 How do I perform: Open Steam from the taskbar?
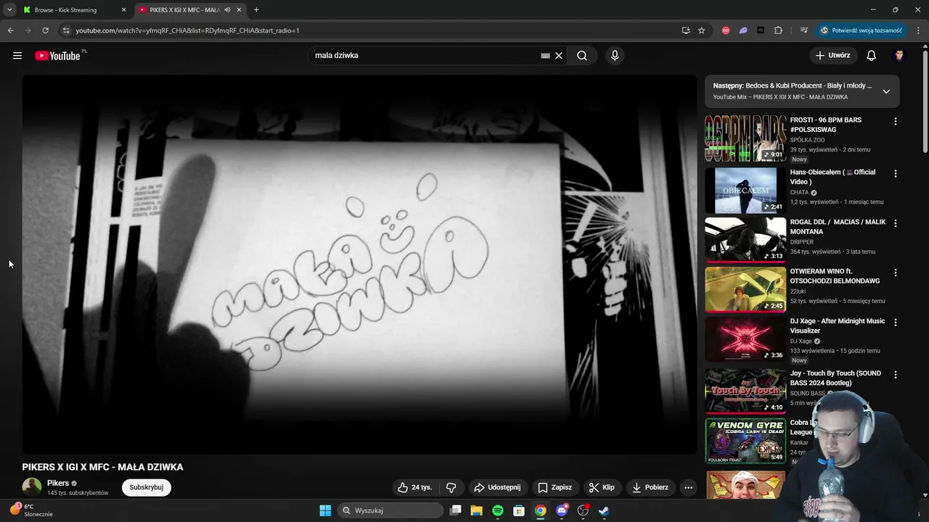tap(604, 510)
